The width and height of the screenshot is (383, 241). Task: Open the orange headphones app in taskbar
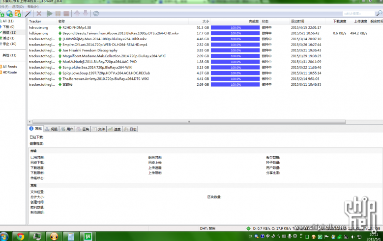(x=54, y=237)
